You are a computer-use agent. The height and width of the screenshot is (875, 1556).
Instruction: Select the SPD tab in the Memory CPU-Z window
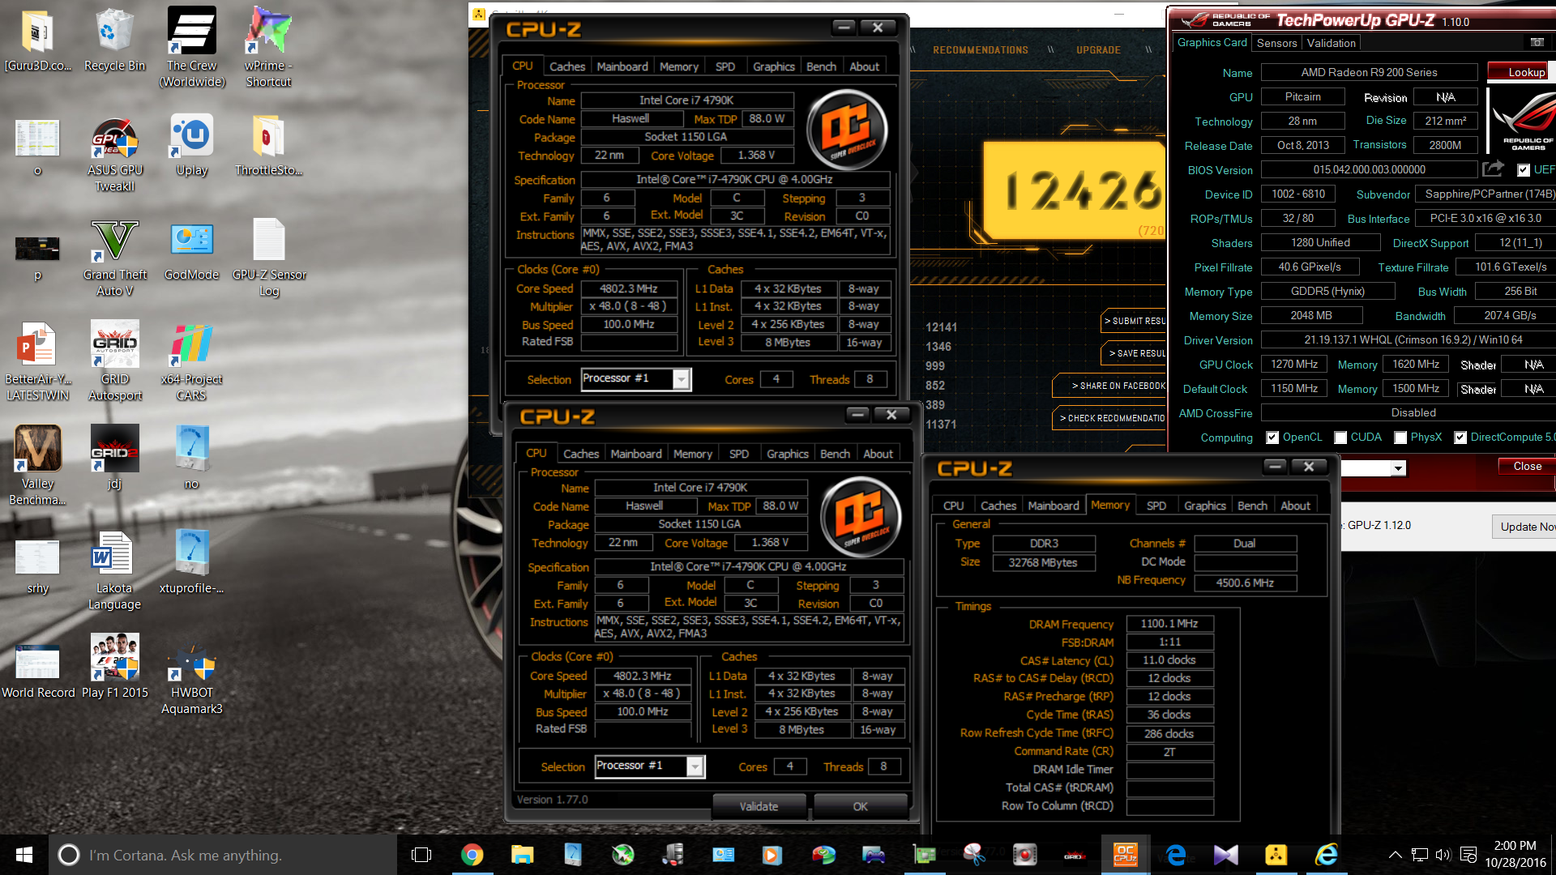pos(1156,506)
